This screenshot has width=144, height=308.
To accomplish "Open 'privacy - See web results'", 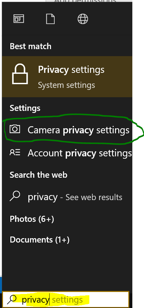I will 67,197.
